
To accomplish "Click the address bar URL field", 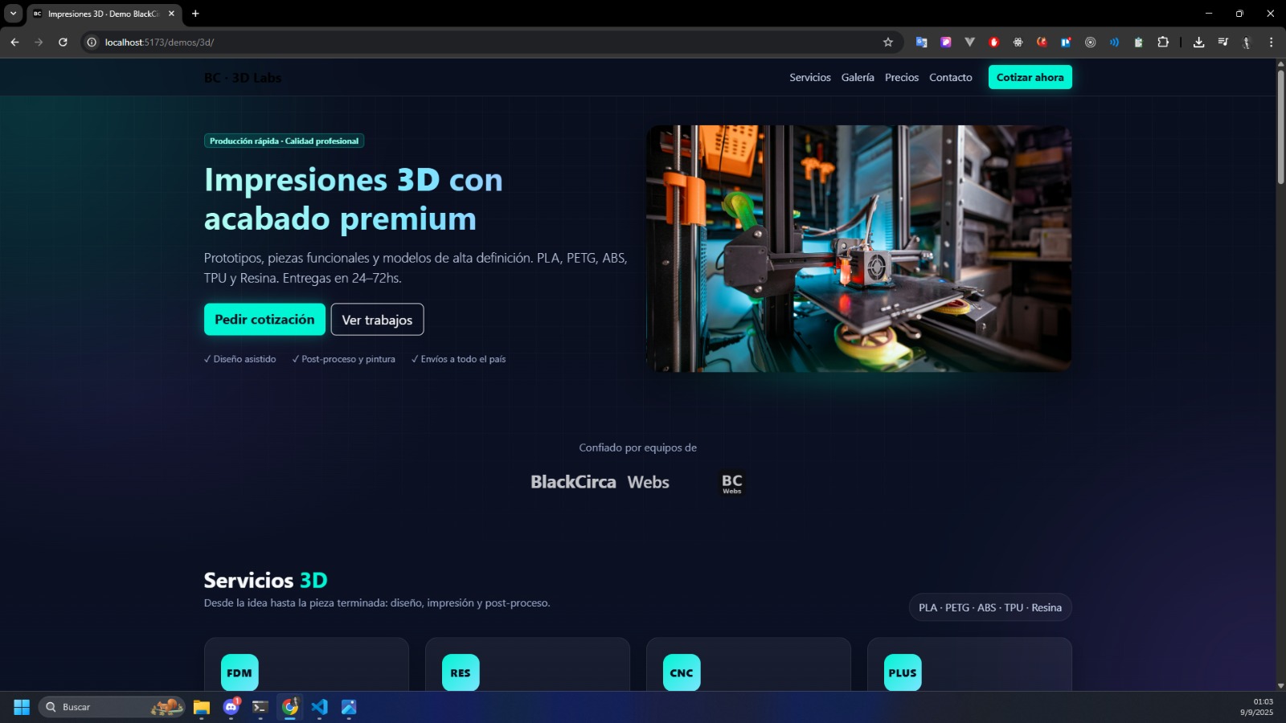I will pyautogui.click(x=482, y=43).
